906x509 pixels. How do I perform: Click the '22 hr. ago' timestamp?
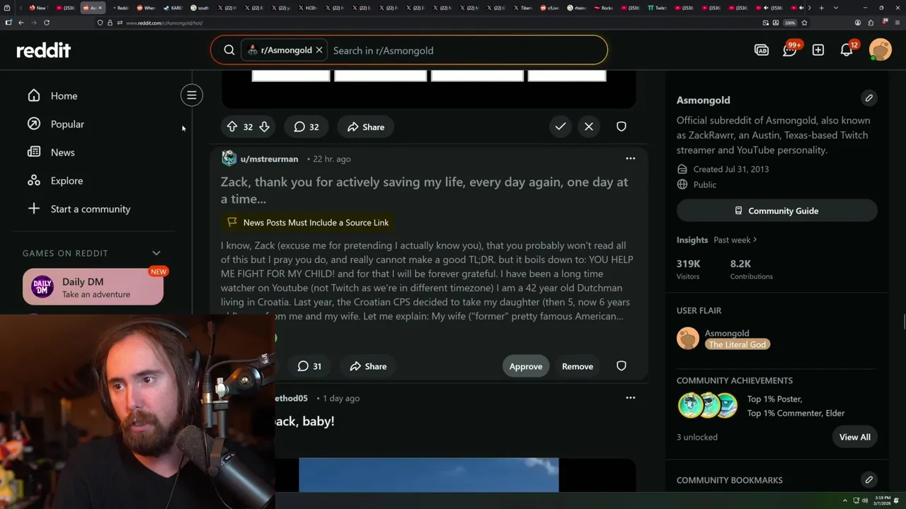(x=332, y=159)
